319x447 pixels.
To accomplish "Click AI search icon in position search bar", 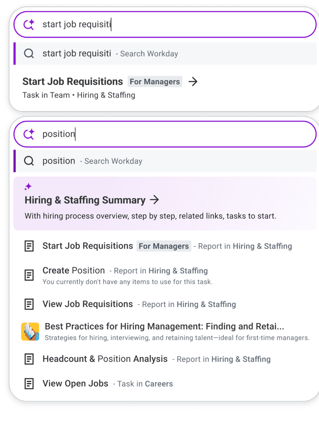I will [29, 134].
